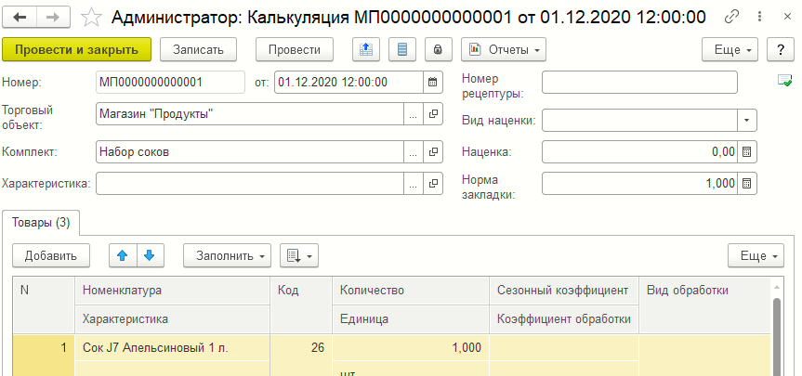Open calculator for Норма закладки field
The width and height of the screenshot is (802, 376).
click(x=748, y=184)
